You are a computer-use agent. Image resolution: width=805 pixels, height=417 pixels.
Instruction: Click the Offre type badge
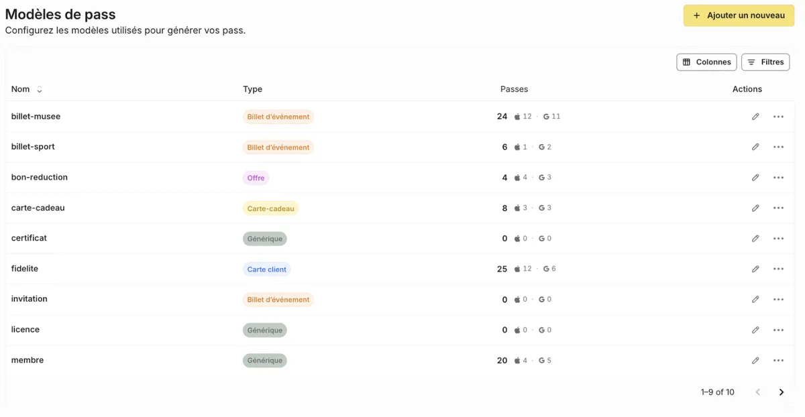coord(256,178)
